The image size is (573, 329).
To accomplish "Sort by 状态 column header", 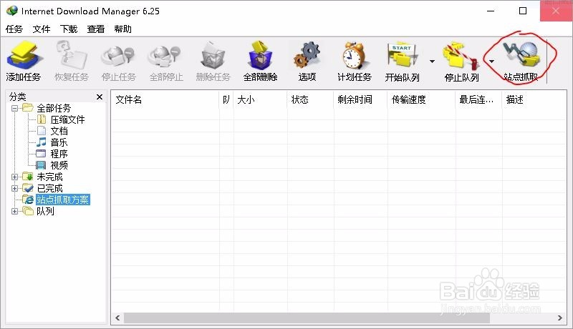I will (x=310, y=99).
